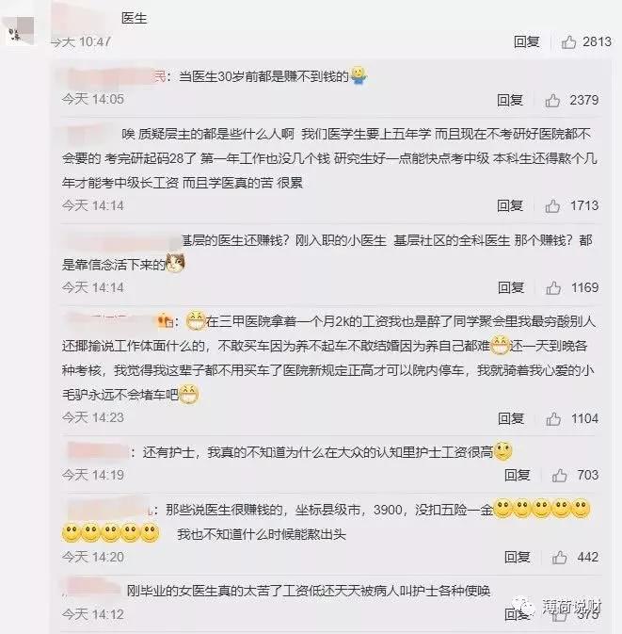Viewport: 622px width, 634px height.
Task: Click the thumbs-up icon beside 703
Action: (x=559, y=476)
